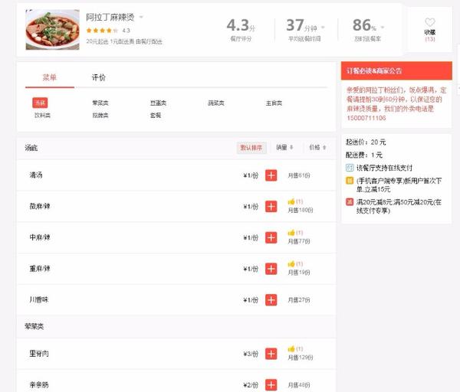Add 微麻/辣 soup base with plus button

[271, 206]
